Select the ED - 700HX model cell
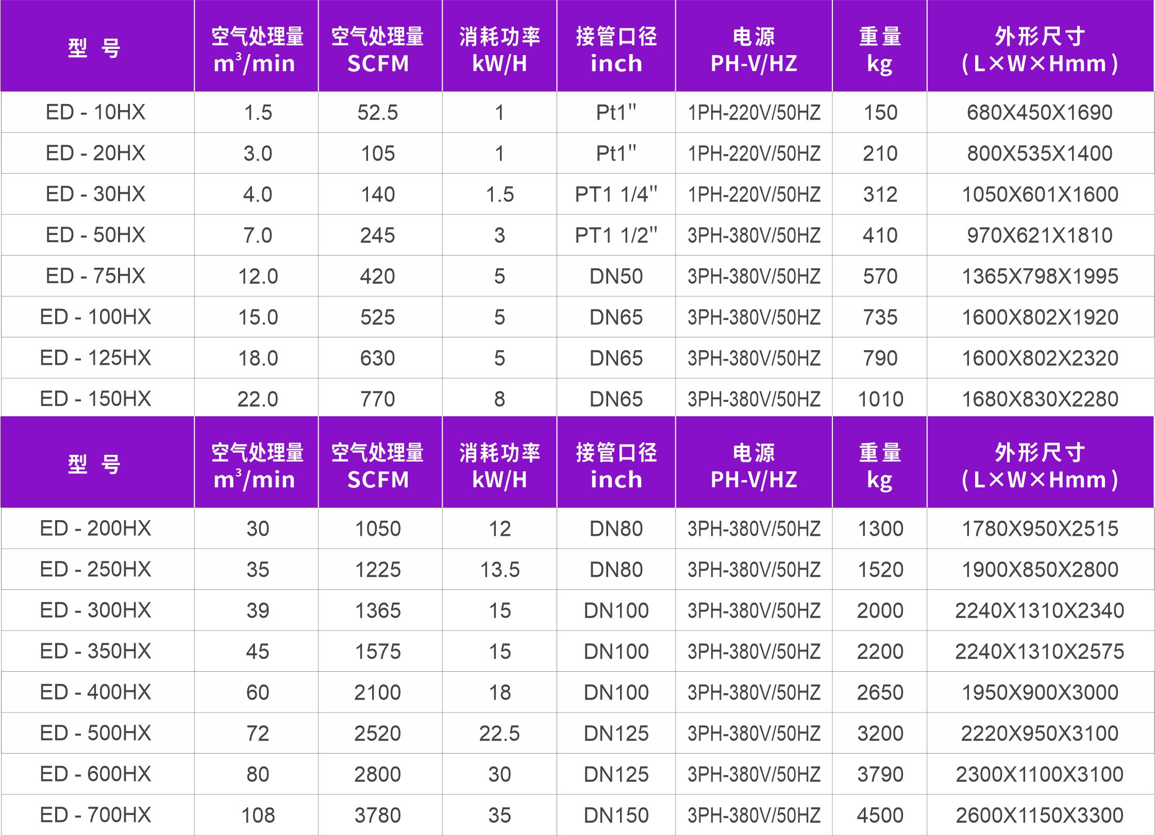 96,815
